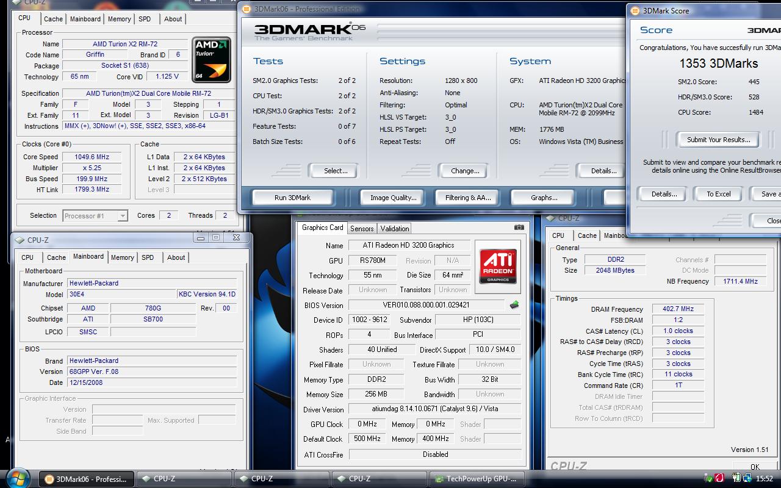Viewport: 781px width, 488px height.
Task: Click the HT Link value 1799.3 MHz
Action: coord(92,190)
